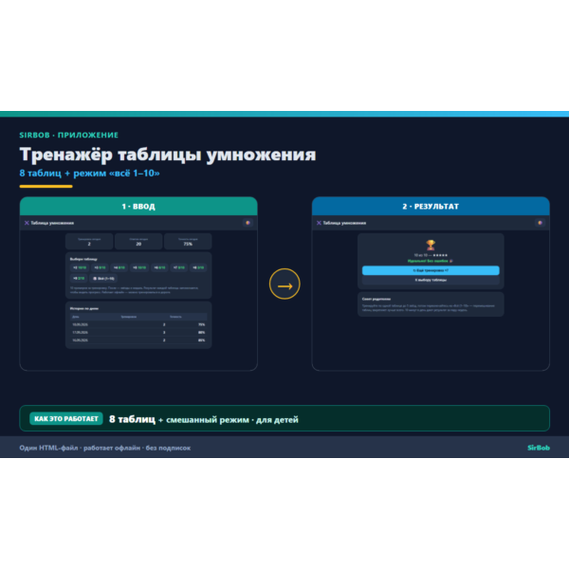Click "Таблица умножения" title in Ввод panel
The width and height of the screenshot is (569, 569).
52,223
